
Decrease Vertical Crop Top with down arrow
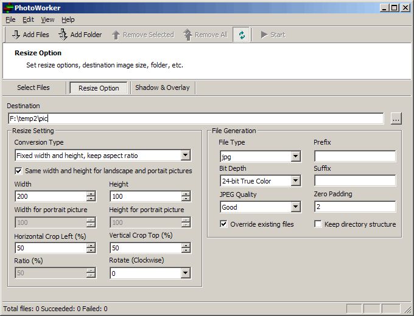(x=186, y=250)
